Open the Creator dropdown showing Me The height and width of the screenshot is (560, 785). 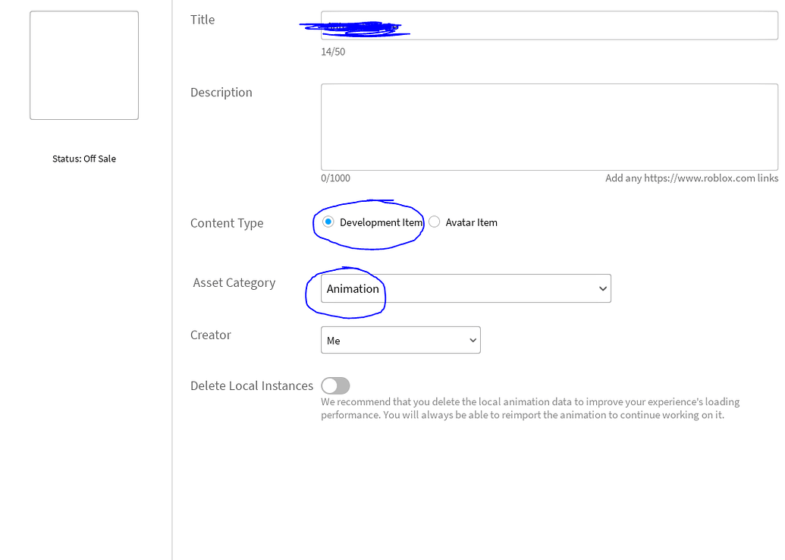tap(400, 341)
